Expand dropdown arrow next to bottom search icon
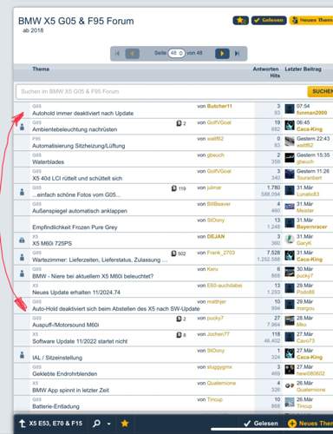This screenshot has width=333, height=434. (x=109, y=424)
